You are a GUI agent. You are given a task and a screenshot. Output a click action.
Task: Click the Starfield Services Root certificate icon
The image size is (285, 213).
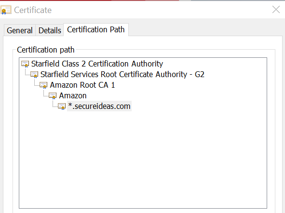click(x=34, y=75)
